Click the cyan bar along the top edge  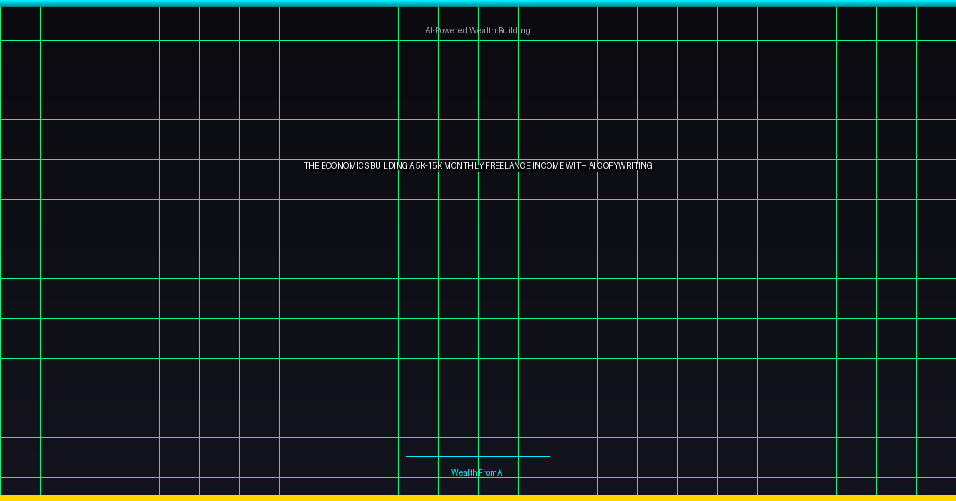pyautogui.click(x=478, y=3)
